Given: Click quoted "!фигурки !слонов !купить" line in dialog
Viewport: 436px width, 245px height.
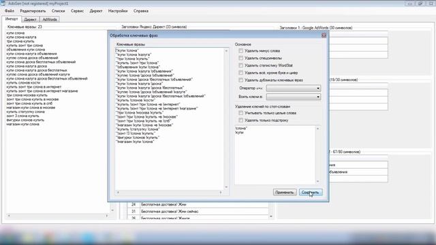Looking at the screenshot, I should point(138,137).
